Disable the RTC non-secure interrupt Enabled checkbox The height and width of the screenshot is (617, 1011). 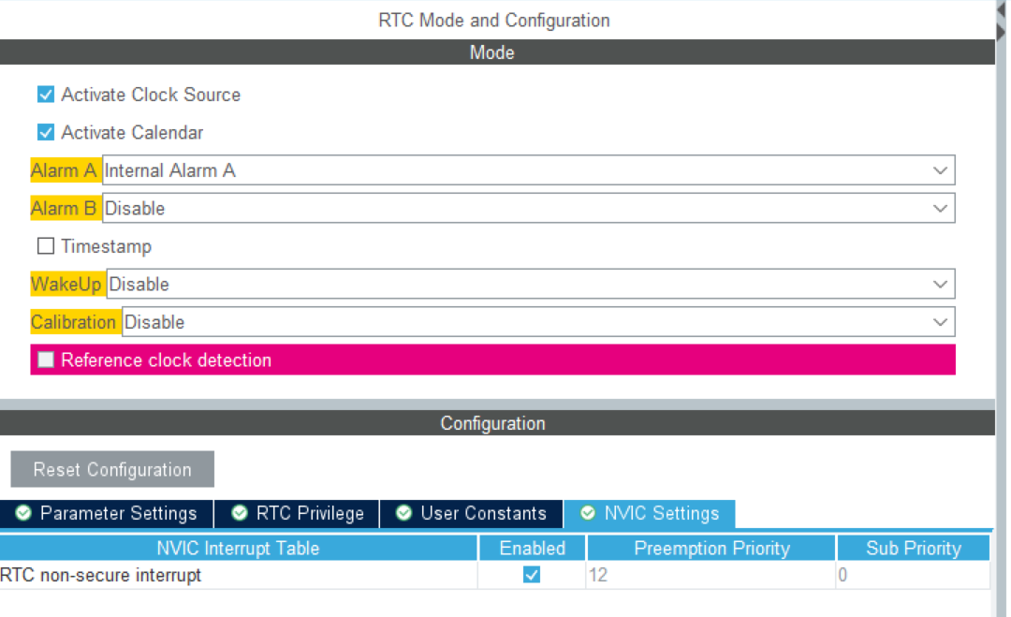tap(531, 575)
